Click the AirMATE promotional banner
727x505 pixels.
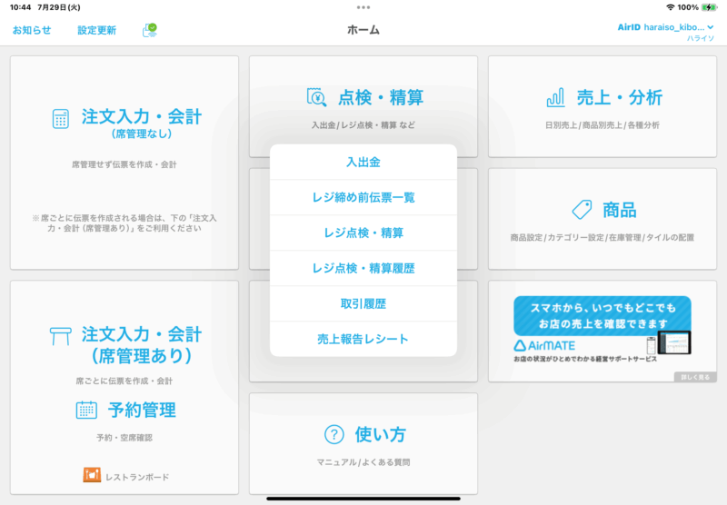click(x=602, y=331)
